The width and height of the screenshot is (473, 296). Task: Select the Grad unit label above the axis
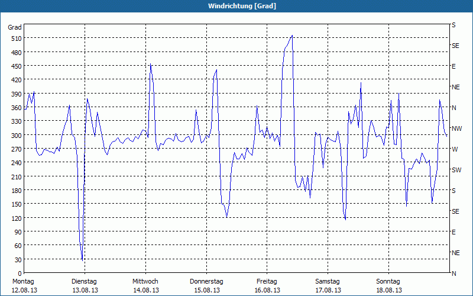pyautogui.click(x=15, y=27)
